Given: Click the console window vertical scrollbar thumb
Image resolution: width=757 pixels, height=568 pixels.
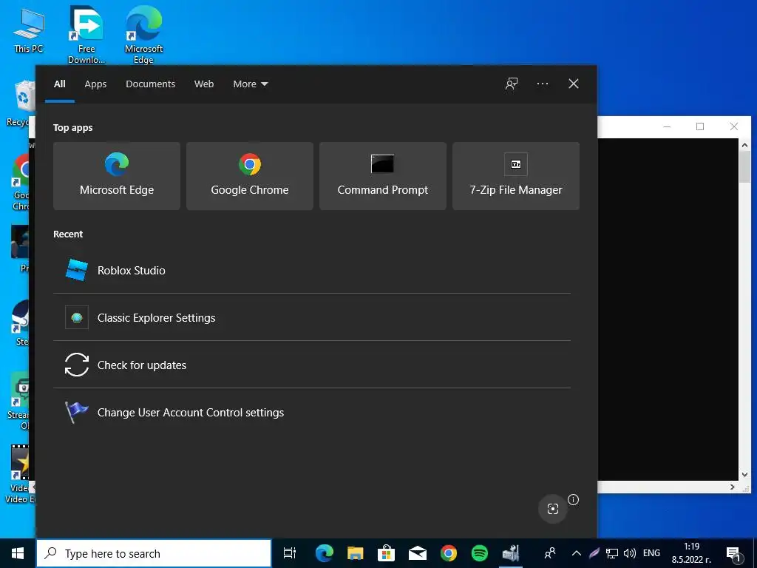Looking at the screenshot, I should (x=744, y=166).
